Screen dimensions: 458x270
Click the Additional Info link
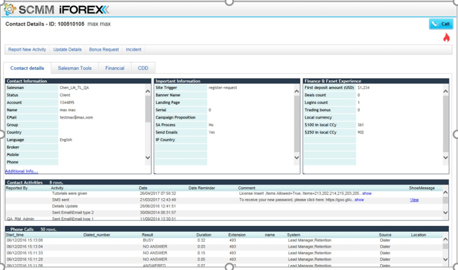(x=22, y=171)
